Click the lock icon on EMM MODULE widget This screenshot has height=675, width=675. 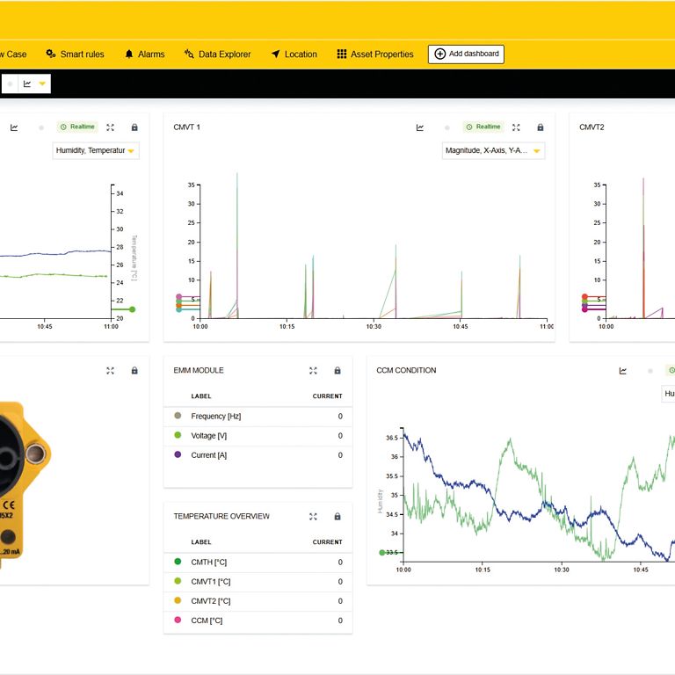pyautogui.click(x=337, y=371)
